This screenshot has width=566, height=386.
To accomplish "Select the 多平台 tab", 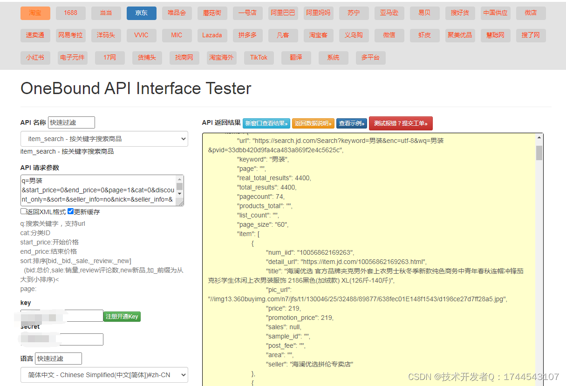I will coord(371,58).
